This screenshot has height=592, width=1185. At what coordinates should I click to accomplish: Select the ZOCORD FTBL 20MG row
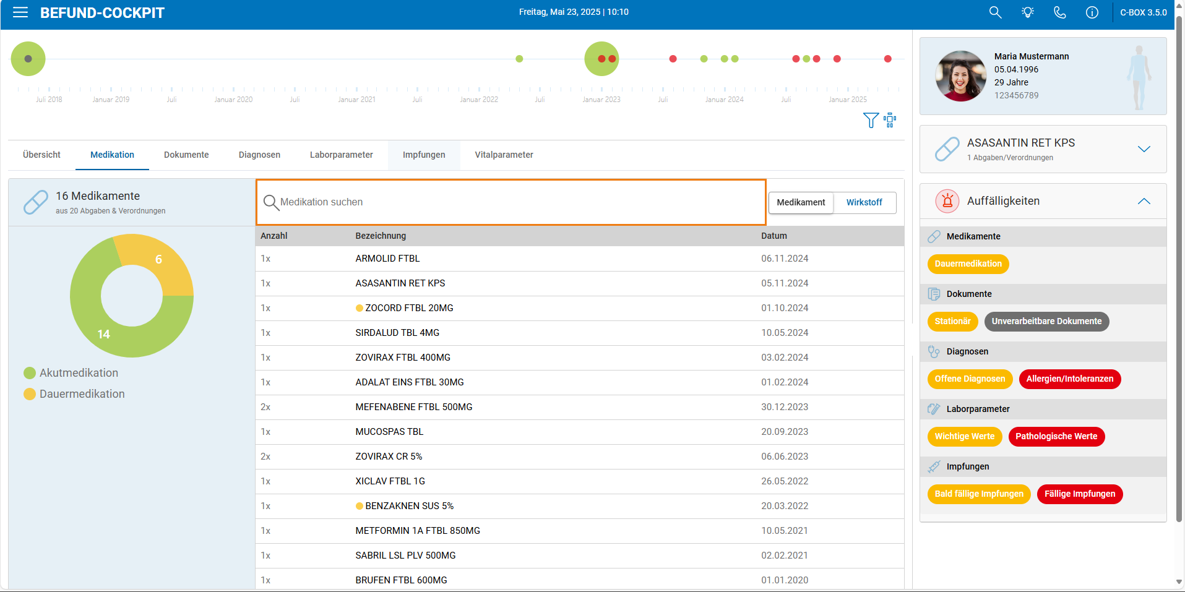tap(580, 308)
